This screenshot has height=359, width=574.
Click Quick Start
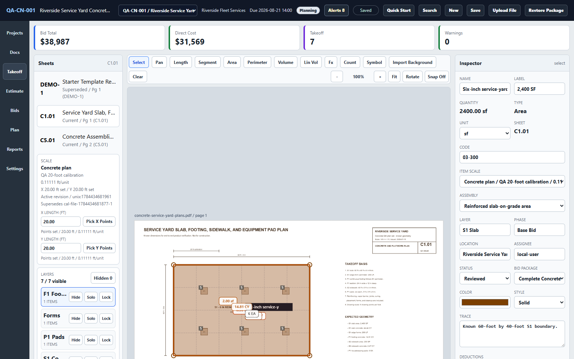click(x=399, y=10)
